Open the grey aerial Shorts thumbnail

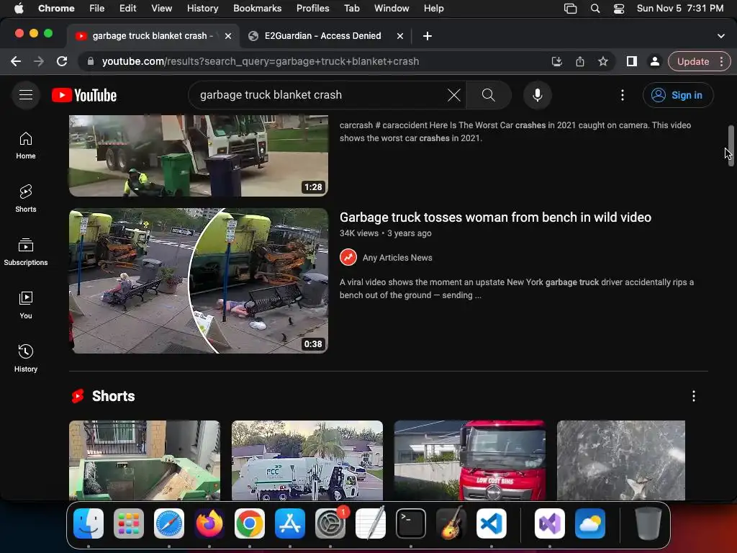click(x=621, y=460)
